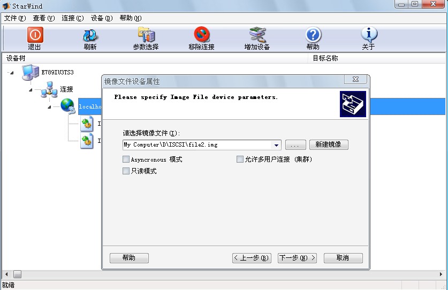
Task: Click the horizontal scrollbar right arrow
Action: coord(441,274)
